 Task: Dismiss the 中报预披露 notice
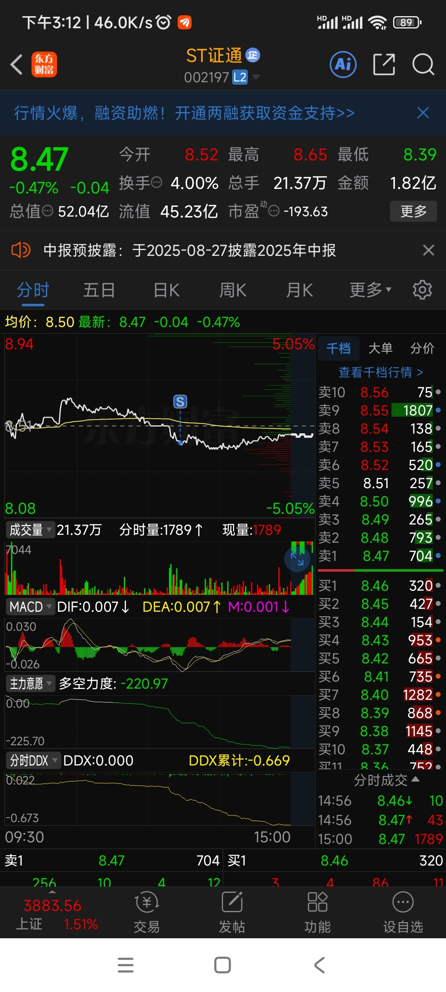pyautogui.click(x=429, y=250)
